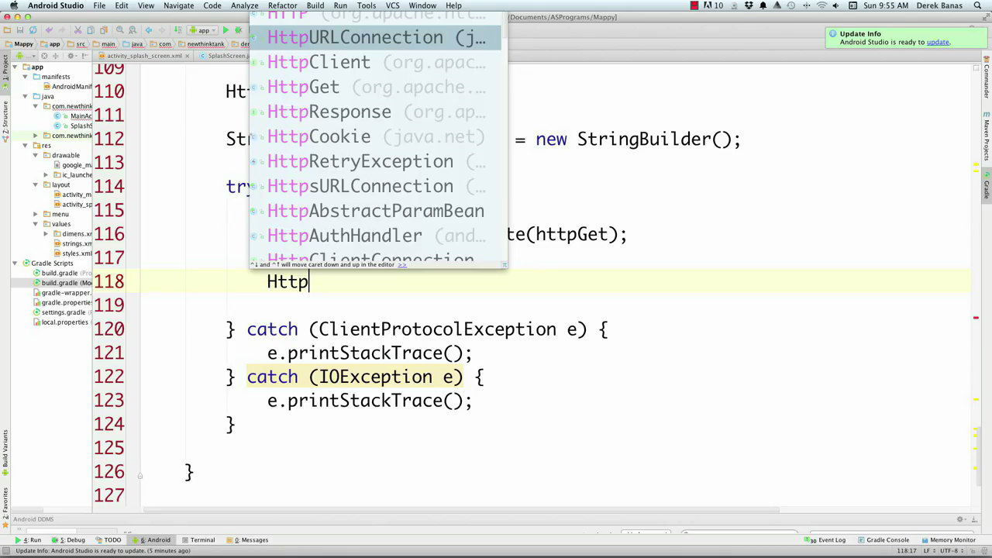Open Android DDMS panel settings gear
Viewport: 992px width, 558px height.
(x=963, y=519)
